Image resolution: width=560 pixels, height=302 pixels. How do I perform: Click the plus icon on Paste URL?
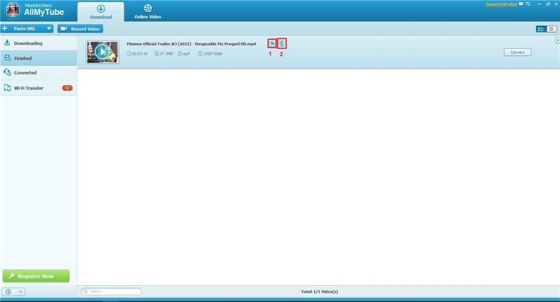pyautogui.click(x=5, y=28)
